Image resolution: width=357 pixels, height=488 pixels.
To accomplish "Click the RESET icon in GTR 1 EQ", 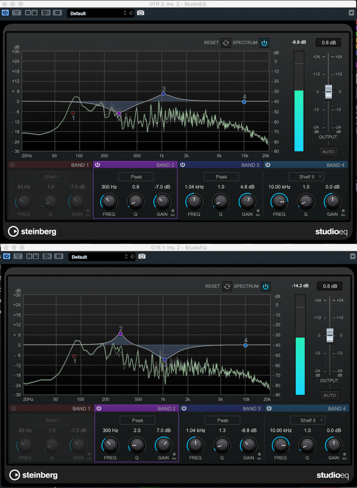I will click(x=227, y=286).
